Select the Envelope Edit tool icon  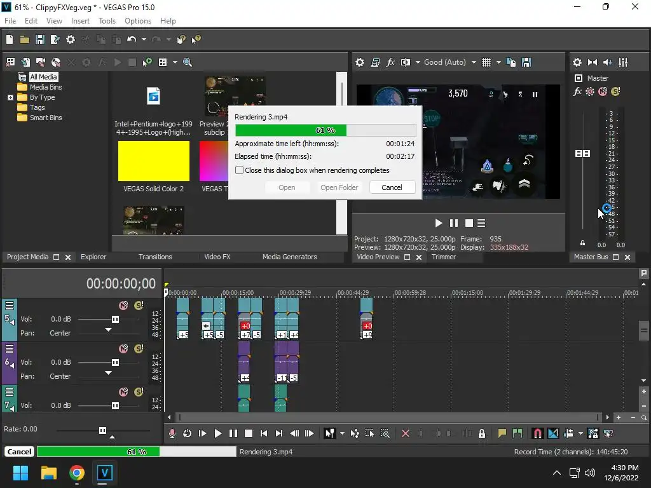tap(355, 433)
